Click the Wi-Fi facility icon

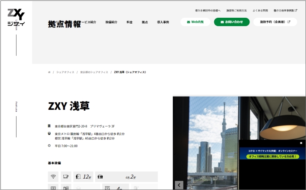pyautogui.click(x=53, y=176)
